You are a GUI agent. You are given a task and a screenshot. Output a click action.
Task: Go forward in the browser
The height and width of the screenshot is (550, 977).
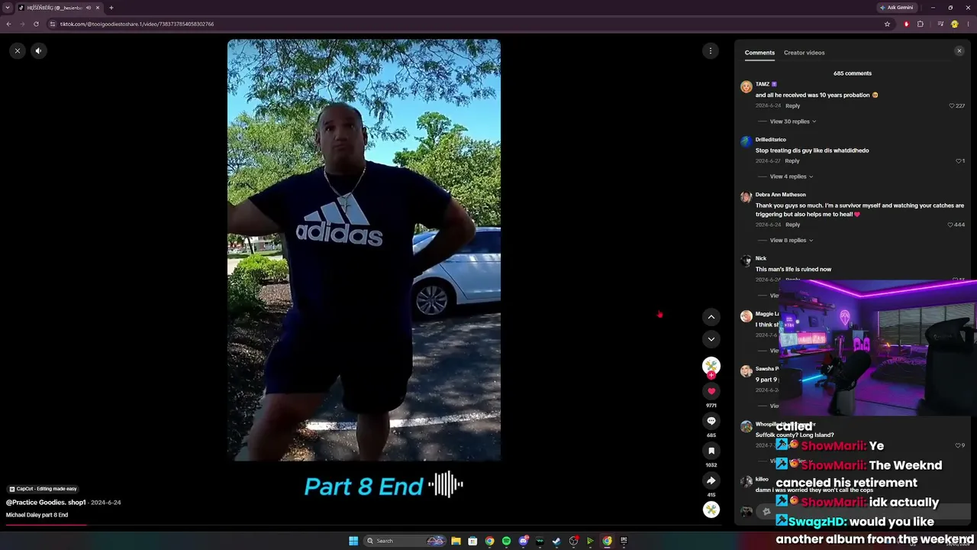tap(22, 24)
